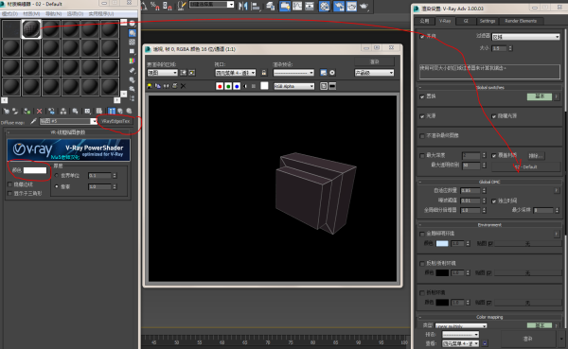Click the VRayEdgesTex map type button

coord(115,121)
